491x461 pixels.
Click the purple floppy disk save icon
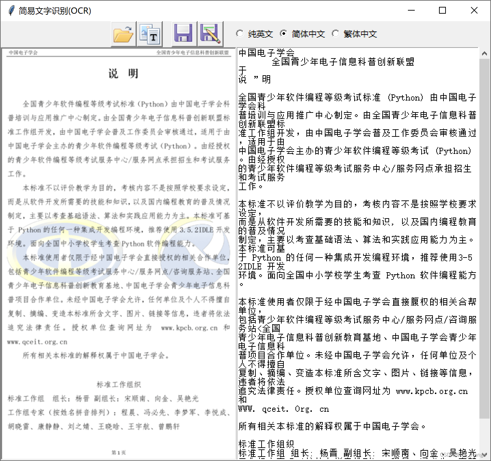pyautogui.click(x=184, y=34)
